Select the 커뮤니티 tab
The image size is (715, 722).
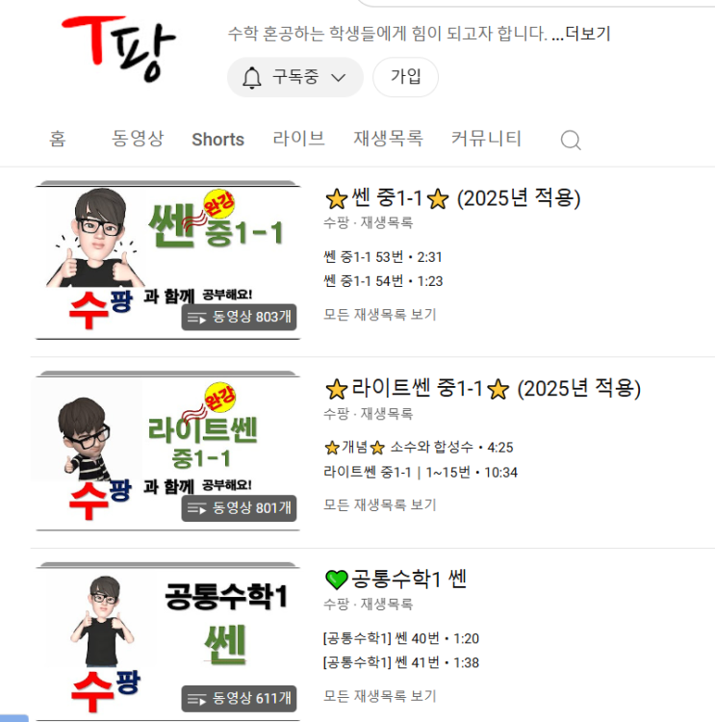point(486,139)
